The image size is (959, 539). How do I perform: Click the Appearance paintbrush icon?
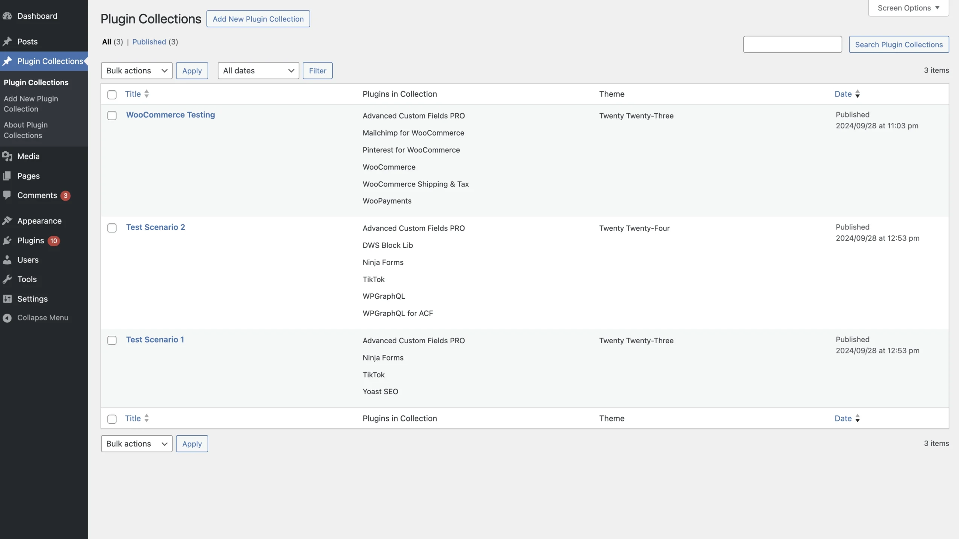tap(7, 221)
